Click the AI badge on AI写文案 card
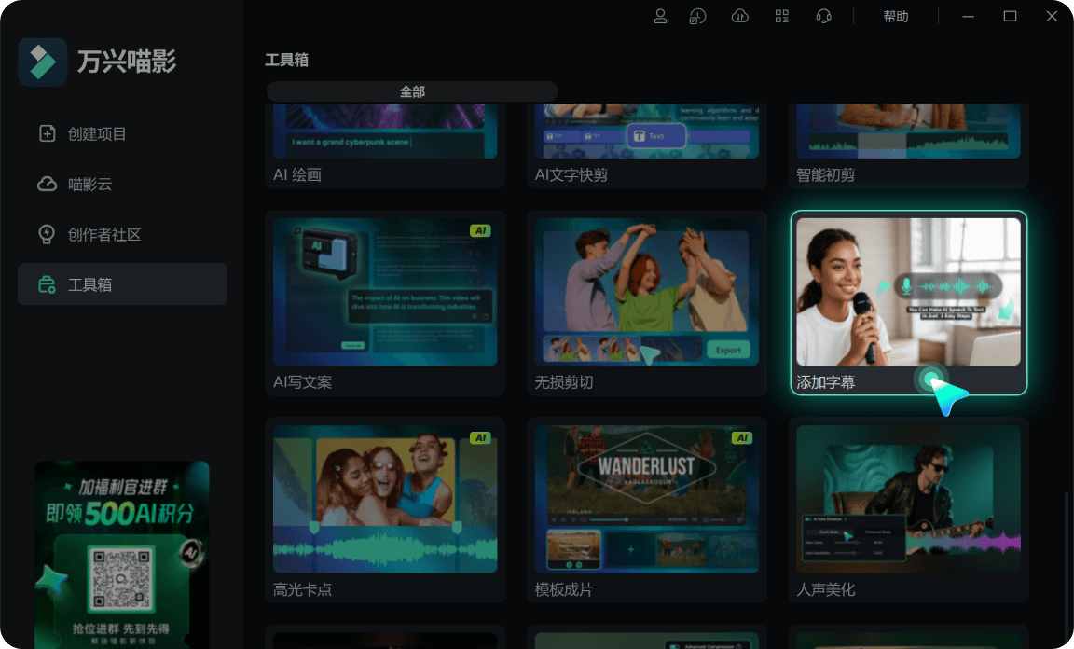This screenshot has width=1074, height=649. click(x=480, y=230)
